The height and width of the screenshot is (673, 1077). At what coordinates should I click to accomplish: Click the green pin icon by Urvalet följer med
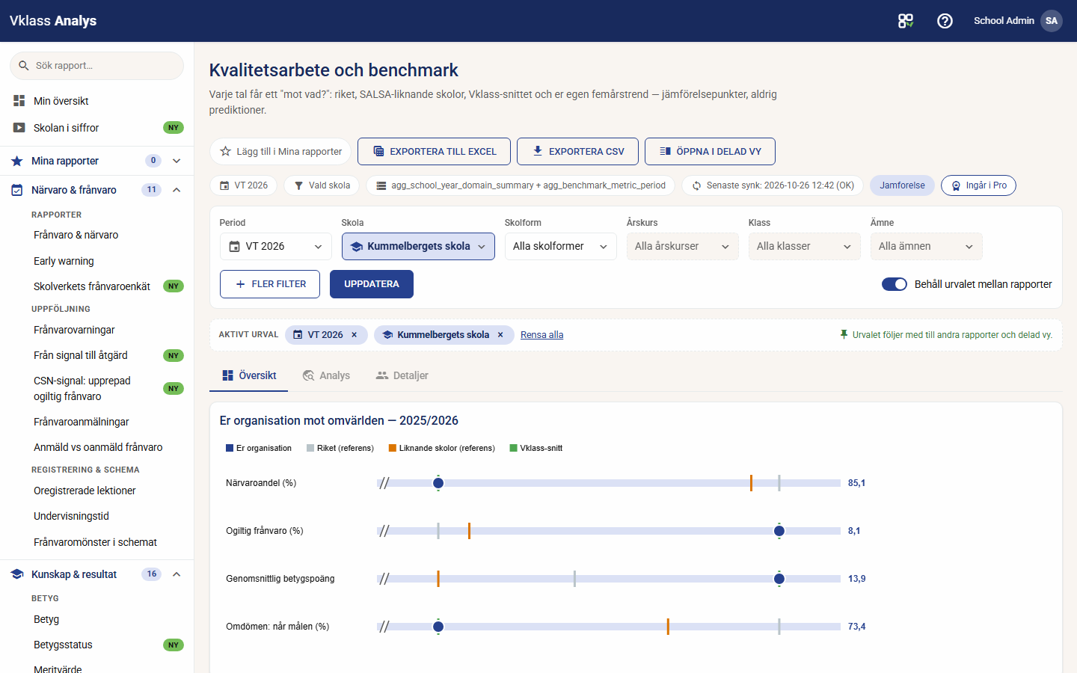pyautogui.click(x=844, y=334)
